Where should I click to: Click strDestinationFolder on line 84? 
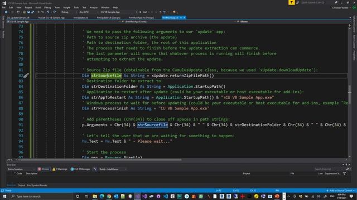click(x=114, y=87)
